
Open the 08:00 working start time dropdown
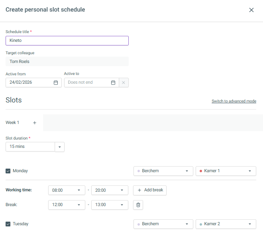tap(67, 191)
